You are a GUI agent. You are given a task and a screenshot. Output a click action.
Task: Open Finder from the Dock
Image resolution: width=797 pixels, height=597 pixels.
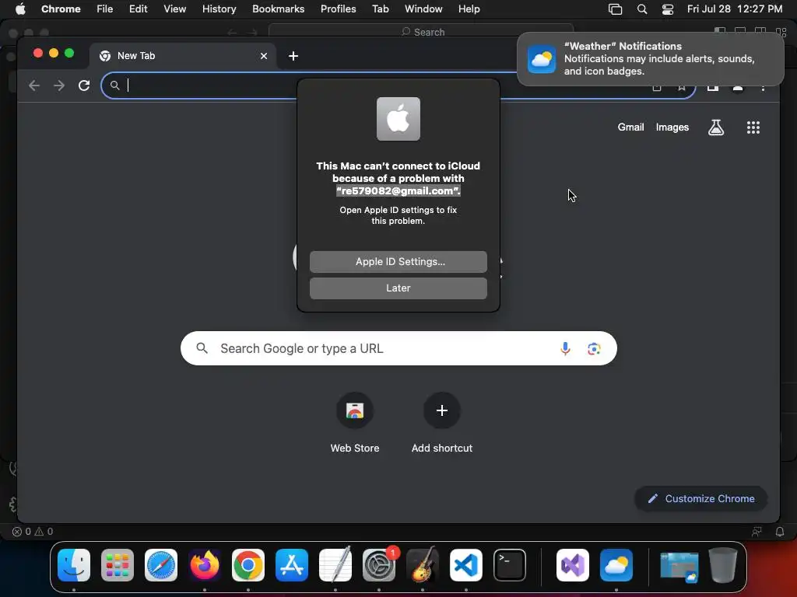pos(74,565)
